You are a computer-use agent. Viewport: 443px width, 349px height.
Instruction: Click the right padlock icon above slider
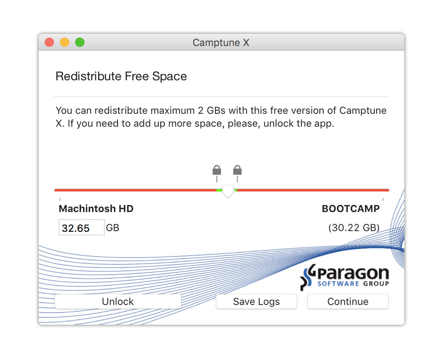pos(237,171)
